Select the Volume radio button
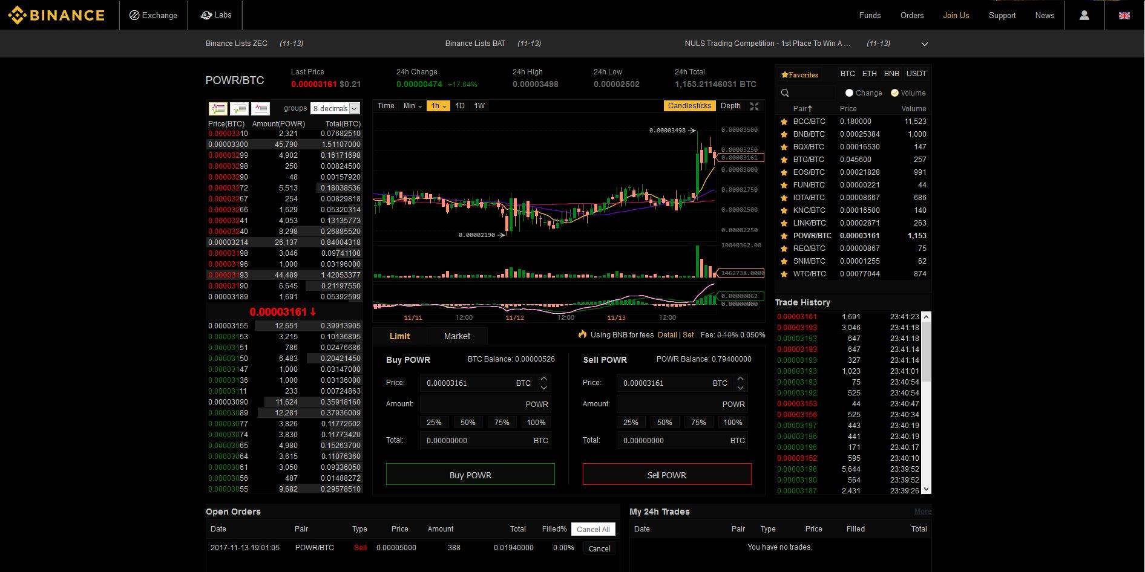The width and height of the screenshot is (1145, 572). (x=894, y=93)
